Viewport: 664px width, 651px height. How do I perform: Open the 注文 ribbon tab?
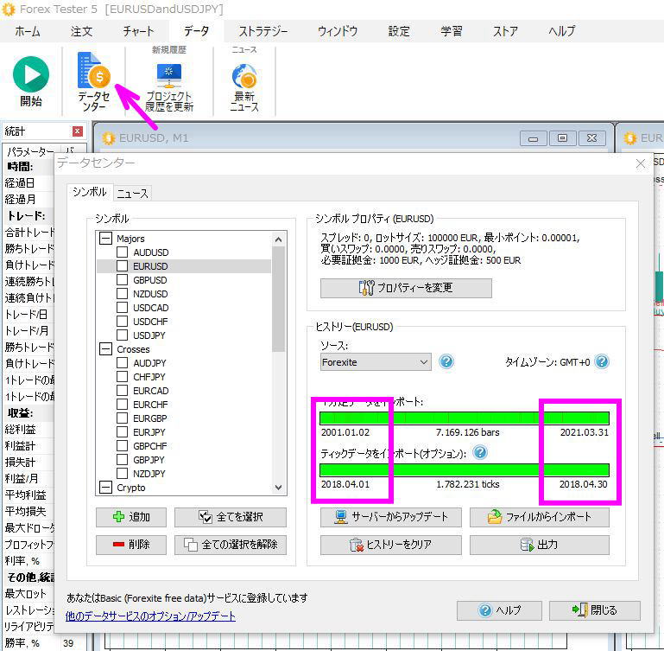[x=81, y=31]
